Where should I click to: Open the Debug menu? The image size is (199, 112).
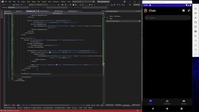pos(34,2)
